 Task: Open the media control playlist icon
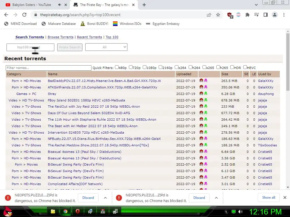256,15
